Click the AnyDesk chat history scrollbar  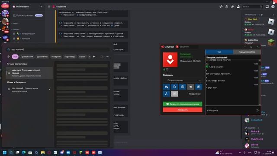(x=260, y=82)
